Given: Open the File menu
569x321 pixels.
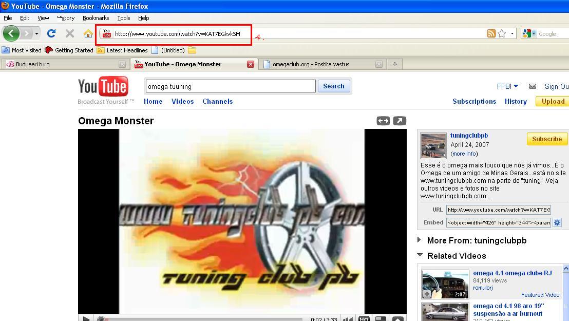Looking at the screenshot, I should click(8, 18).
